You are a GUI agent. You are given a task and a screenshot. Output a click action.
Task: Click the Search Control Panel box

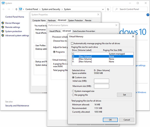tap(130, 9)
